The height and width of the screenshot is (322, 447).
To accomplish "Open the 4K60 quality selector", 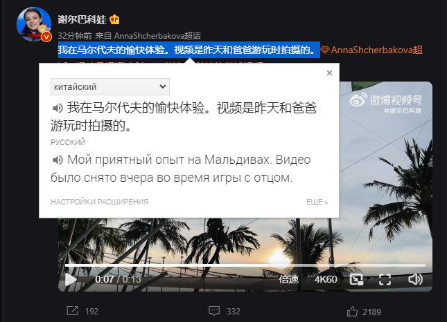I will point(326,279).
